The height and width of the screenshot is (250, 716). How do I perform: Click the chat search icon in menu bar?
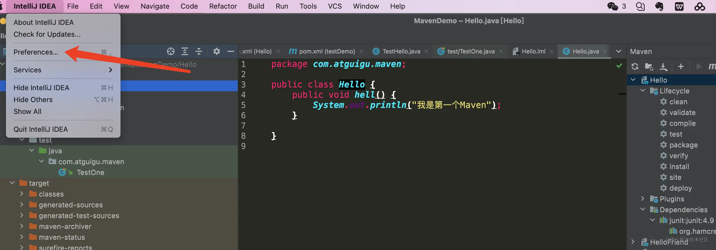640,6
